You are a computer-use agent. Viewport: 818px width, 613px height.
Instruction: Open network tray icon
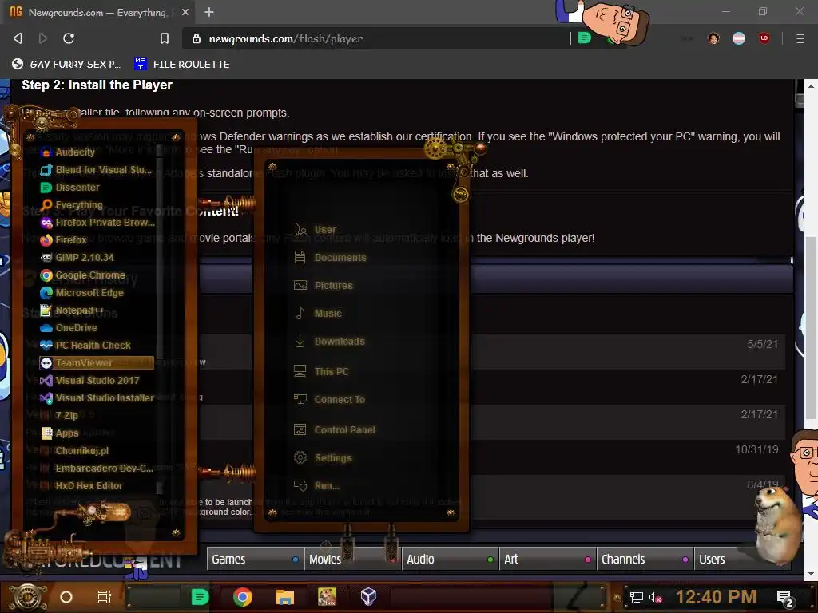coord(637,597)
